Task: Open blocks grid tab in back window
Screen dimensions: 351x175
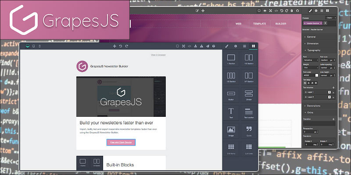Action: click(x=327, y=10)
